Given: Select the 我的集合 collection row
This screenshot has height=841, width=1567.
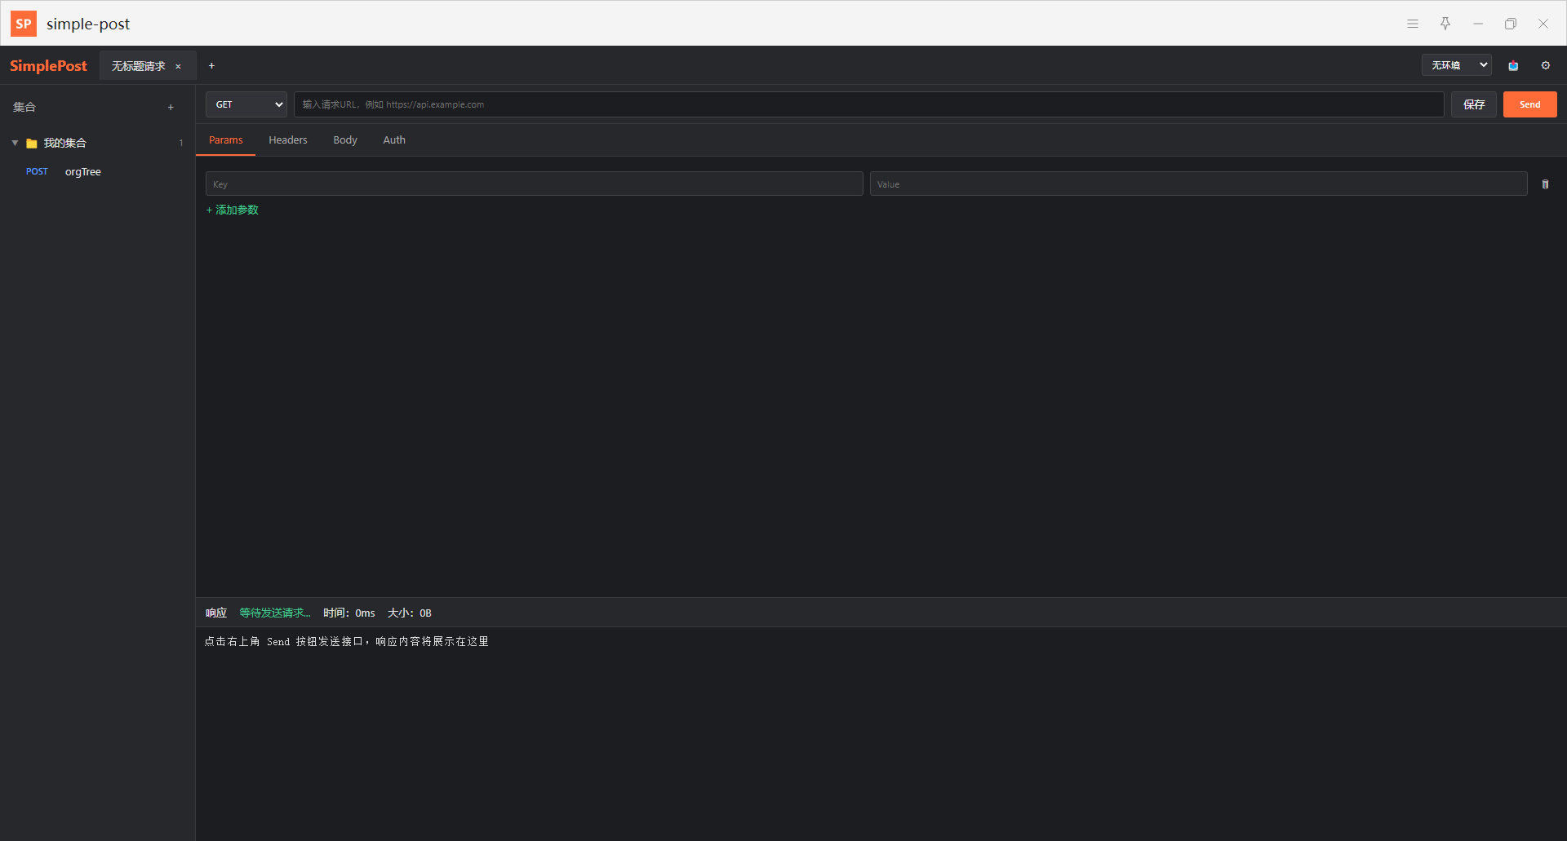Looking at the screenshot, I should [x=98, y=143].
